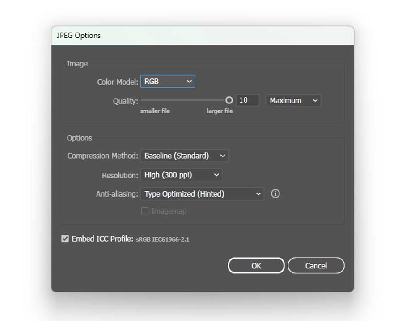Open the Color Model RGB dropdown
This screenshot has width=402, height=321.
coord(168,82)
